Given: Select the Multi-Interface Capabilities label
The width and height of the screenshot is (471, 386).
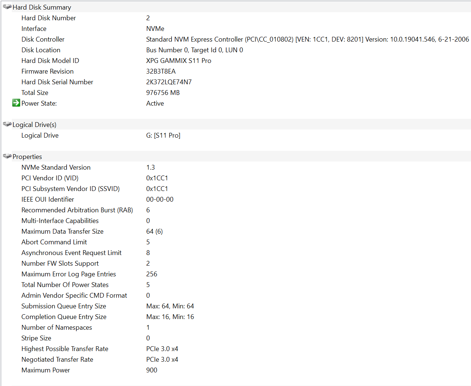Looking at the screenshot, I should (x=60, y=221).
